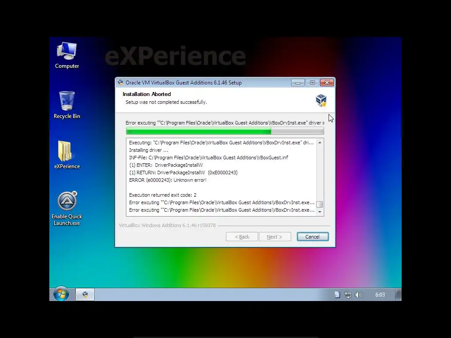Click 'Installation Aborted' heading

(147, 94)
